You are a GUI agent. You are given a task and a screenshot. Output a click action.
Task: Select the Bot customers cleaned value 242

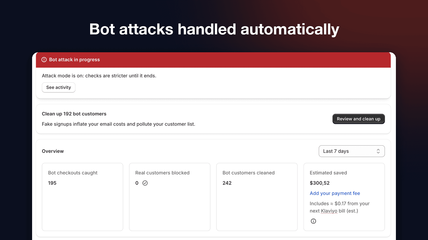227,183
